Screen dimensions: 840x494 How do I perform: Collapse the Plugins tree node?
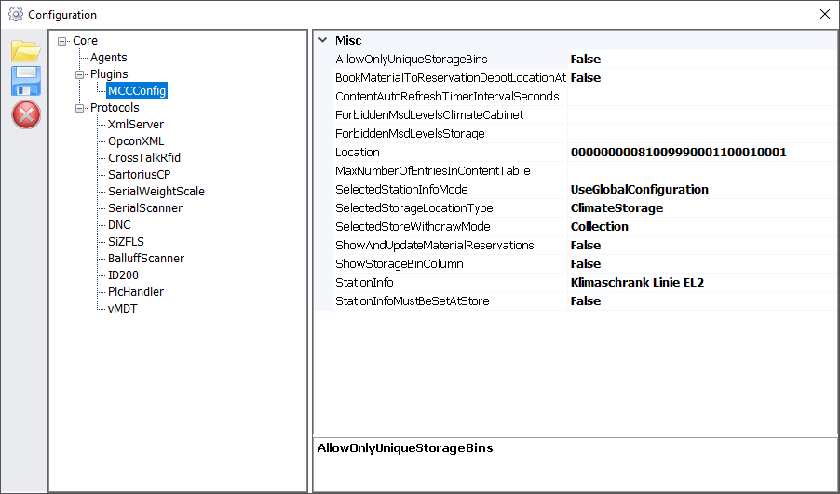click(x=80, y=74)
